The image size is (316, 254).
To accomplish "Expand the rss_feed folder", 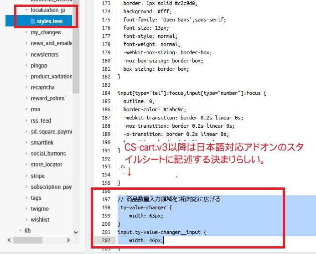I will tap(26, 121).
